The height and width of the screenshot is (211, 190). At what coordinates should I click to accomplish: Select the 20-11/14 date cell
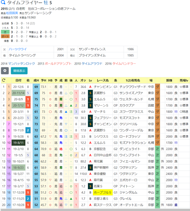coord(19,93)
